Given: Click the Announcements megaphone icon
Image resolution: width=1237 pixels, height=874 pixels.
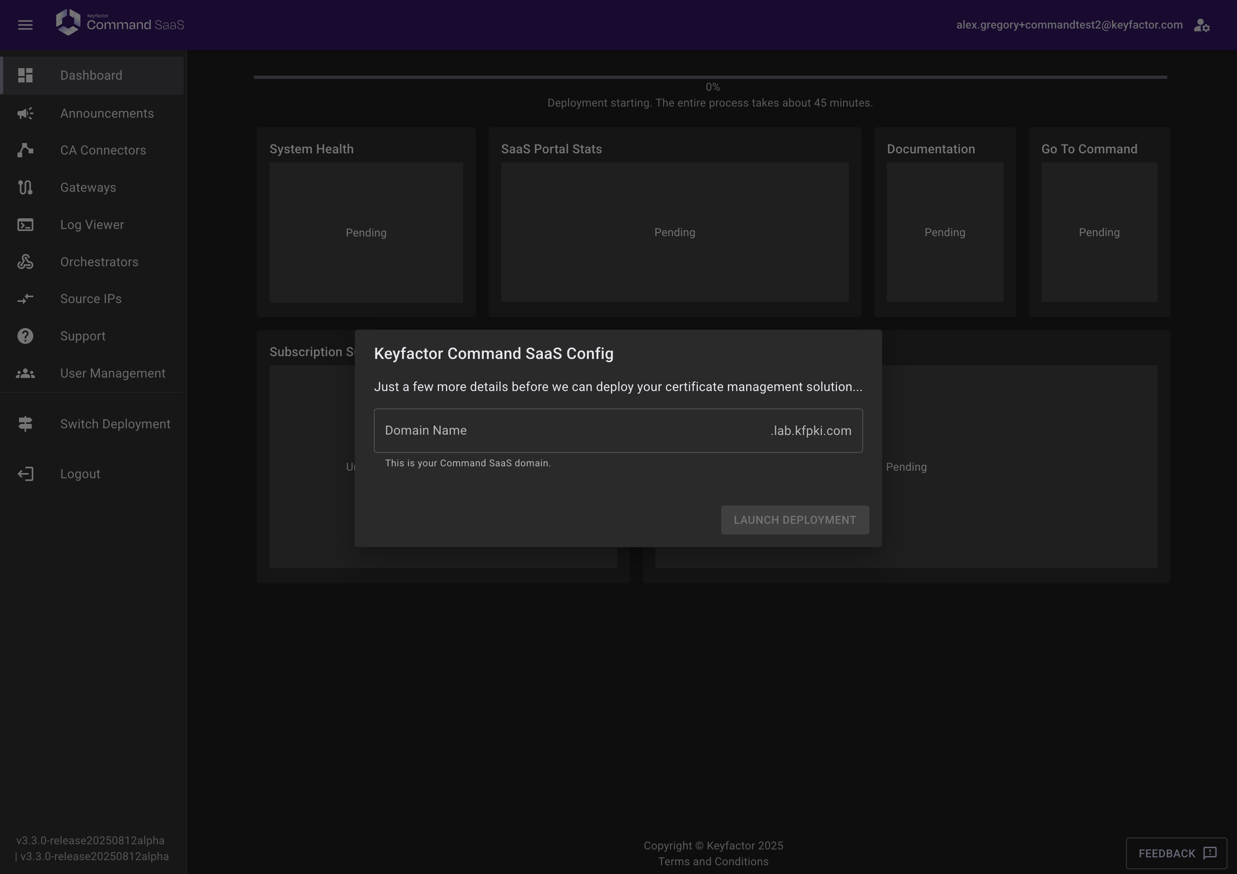Looking at the screenshot, I should click(x=25, y=114).
